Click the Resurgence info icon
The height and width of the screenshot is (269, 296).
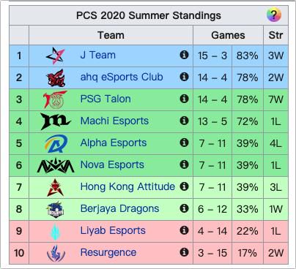[x=184, y=252]
